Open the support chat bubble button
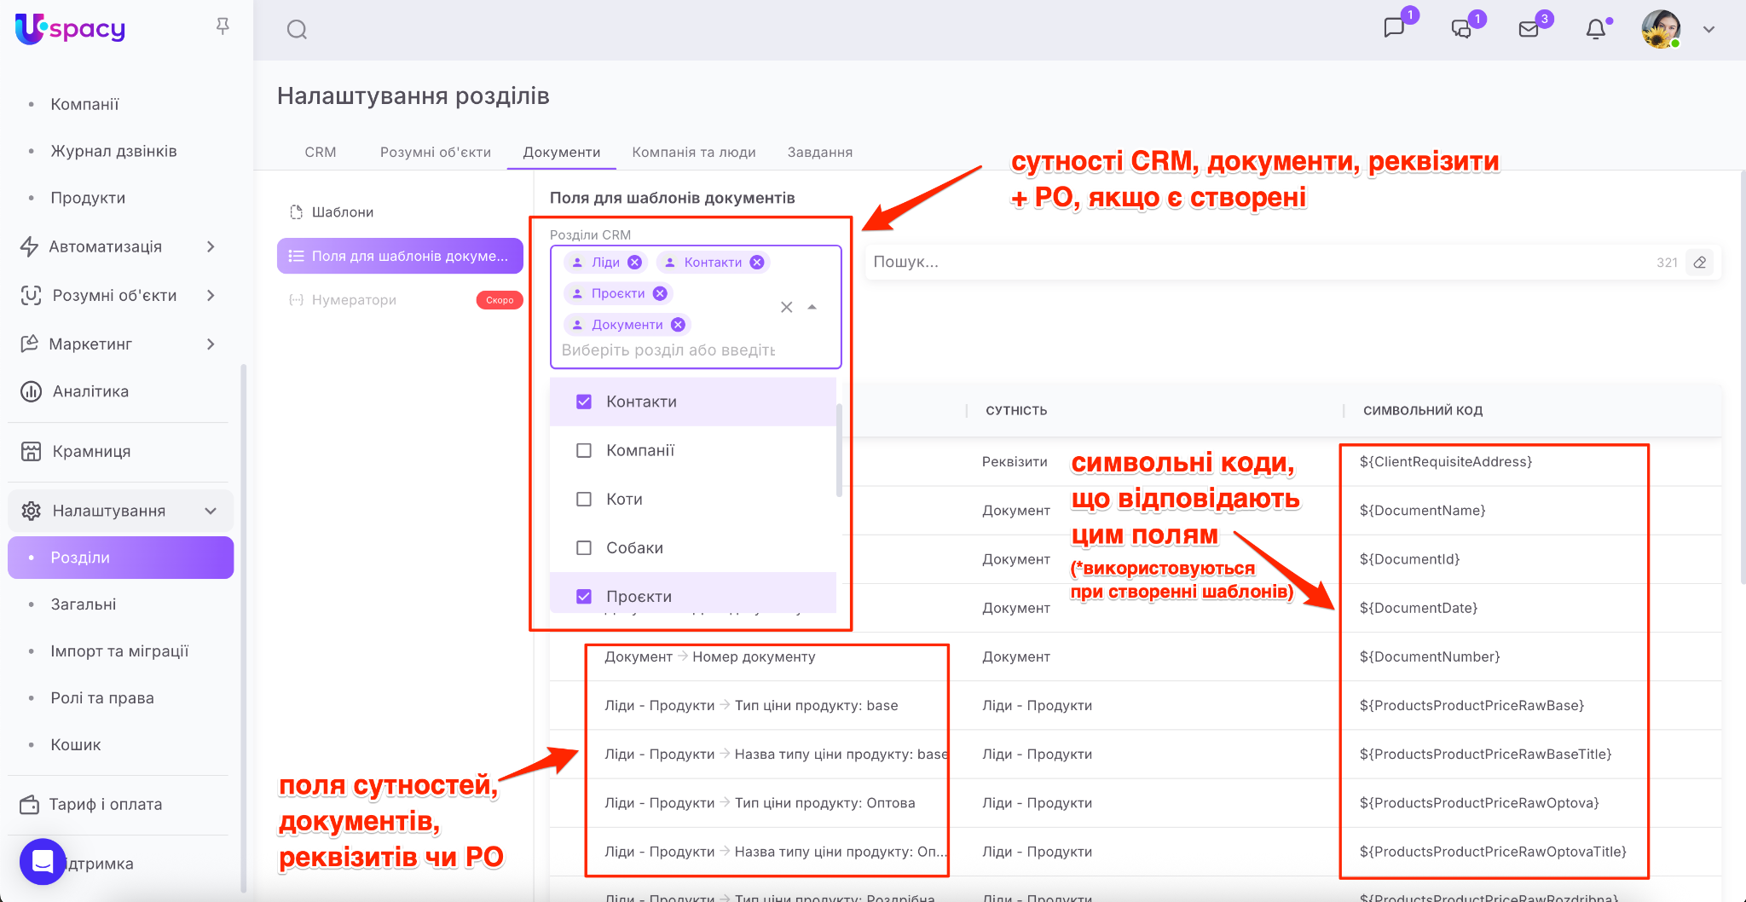Viewport: 1746px width, 902px height. (43, 861)
